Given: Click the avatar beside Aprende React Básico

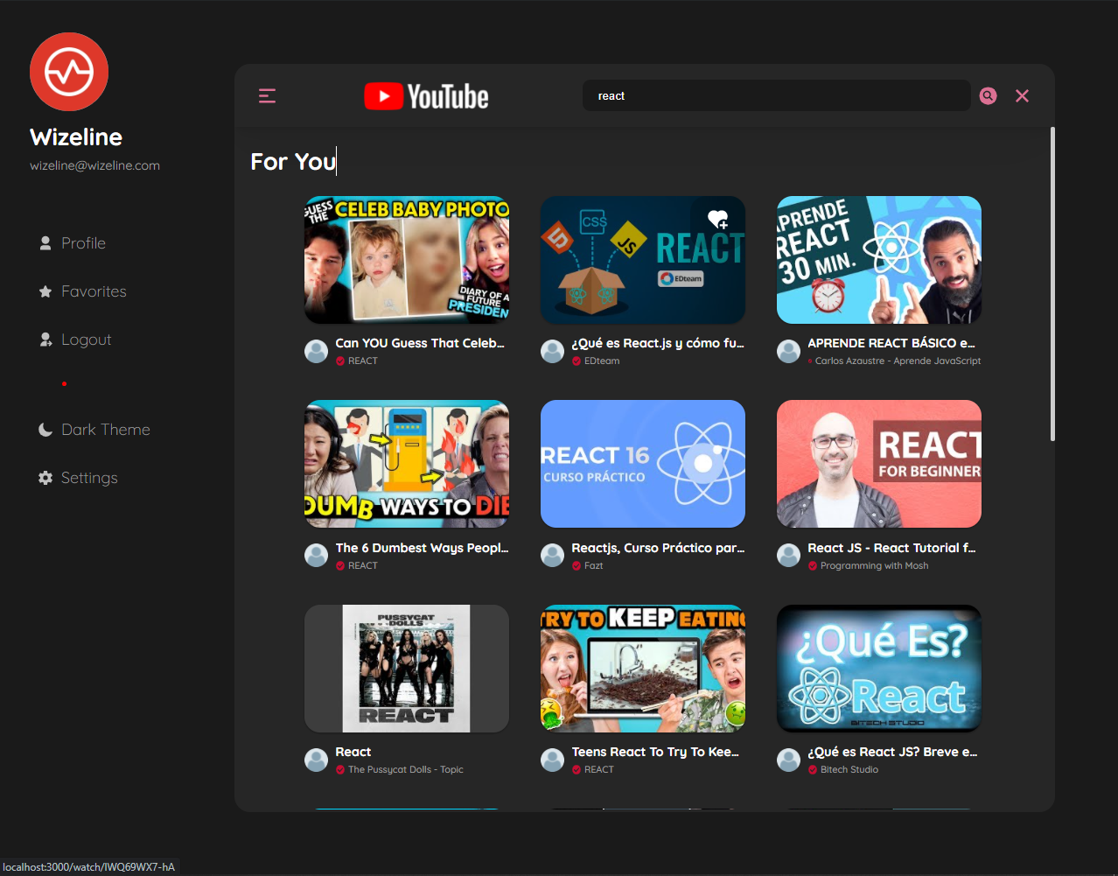Looking at the screenshot, I should 788,351.
